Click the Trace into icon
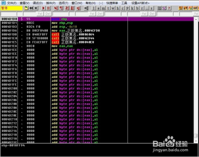199x157 pixels. pos(67,8)
